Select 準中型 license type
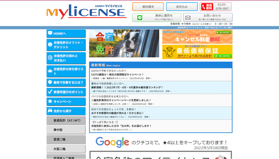The width and height of the screenshot is (279, 159). [66, 130]
